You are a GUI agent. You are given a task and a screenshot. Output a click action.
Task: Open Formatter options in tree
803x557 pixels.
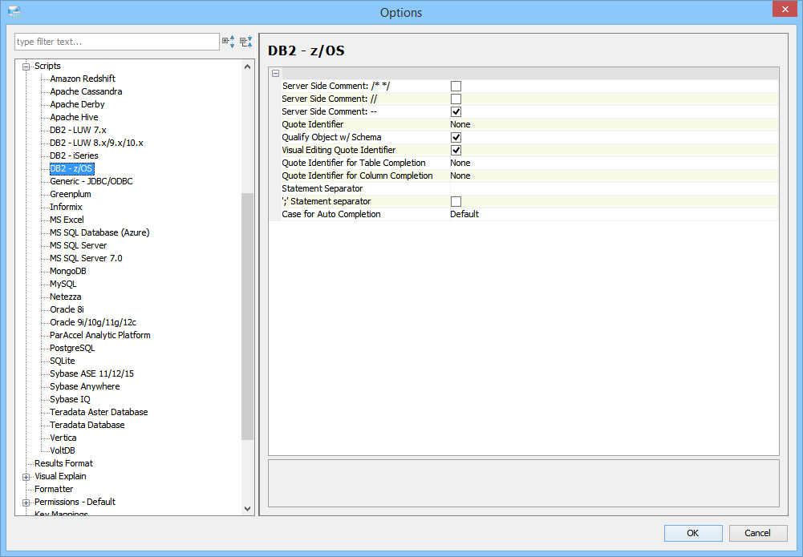[54, 488]
